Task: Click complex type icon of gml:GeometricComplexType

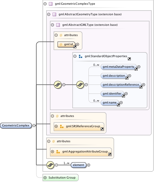Action: [51, 4]
